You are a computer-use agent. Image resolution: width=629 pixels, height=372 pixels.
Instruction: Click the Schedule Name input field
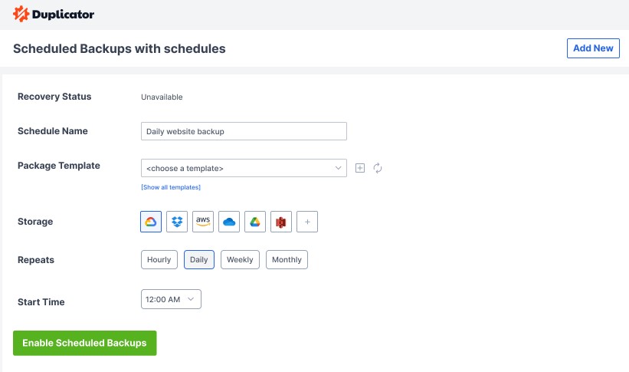244,131
